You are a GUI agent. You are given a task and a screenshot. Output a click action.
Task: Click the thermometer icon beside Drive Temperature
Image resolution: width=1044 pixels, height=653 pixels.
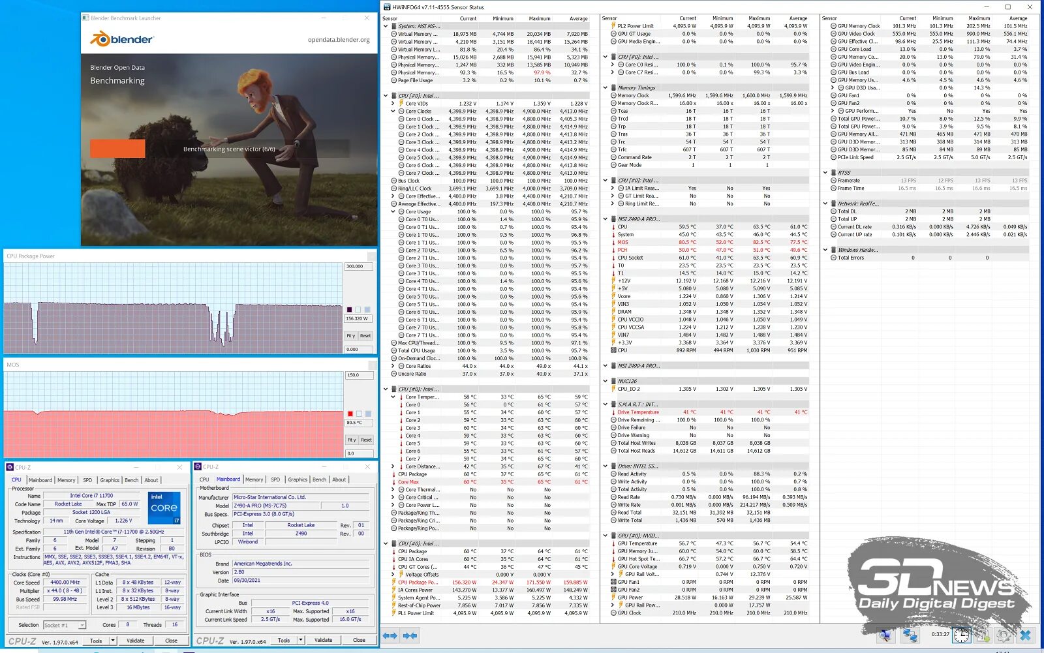pyautogui.click(x=613, y=412)
